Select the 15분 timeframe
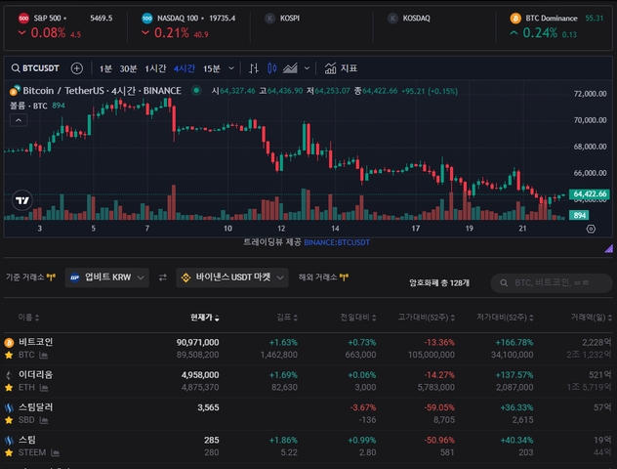 click(212, 69)
